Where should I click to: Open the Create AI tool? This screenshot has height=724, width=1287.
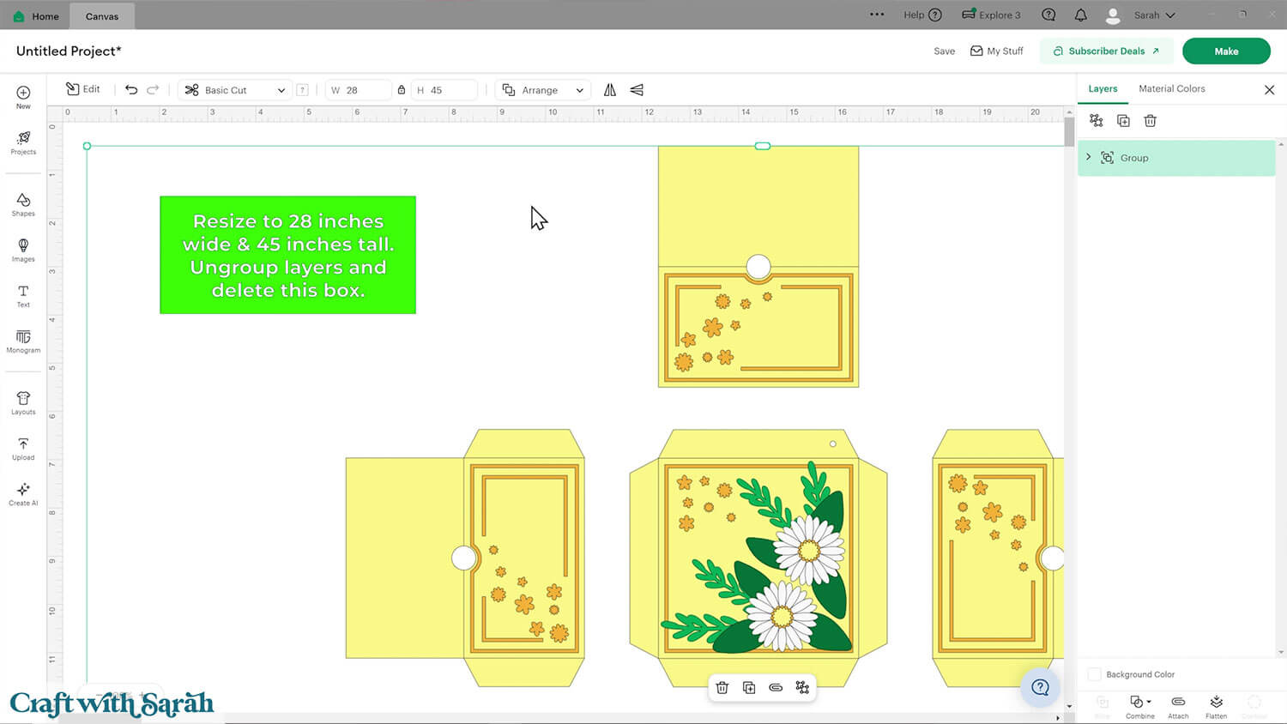(x=23, y=494)
